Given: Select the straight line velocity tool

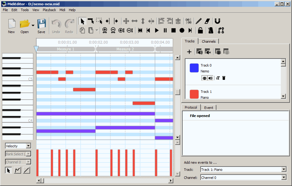Looking at the screenshot, I should (27, 170).
